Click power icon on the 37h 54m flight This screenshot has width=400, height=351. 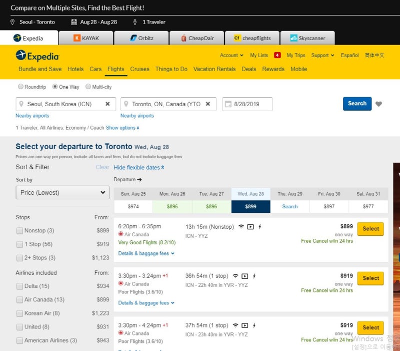(x=254, y=325)
